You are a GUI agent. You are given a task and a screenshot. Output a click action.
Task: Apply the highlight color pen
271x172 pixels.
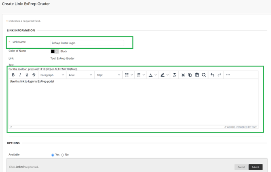click(x=163, y=75)
